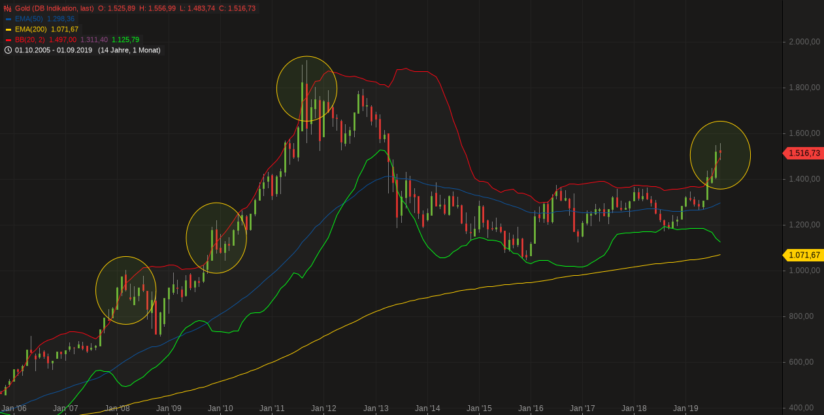Select the blue EMA(50) line icon

(x=7, y=19)
